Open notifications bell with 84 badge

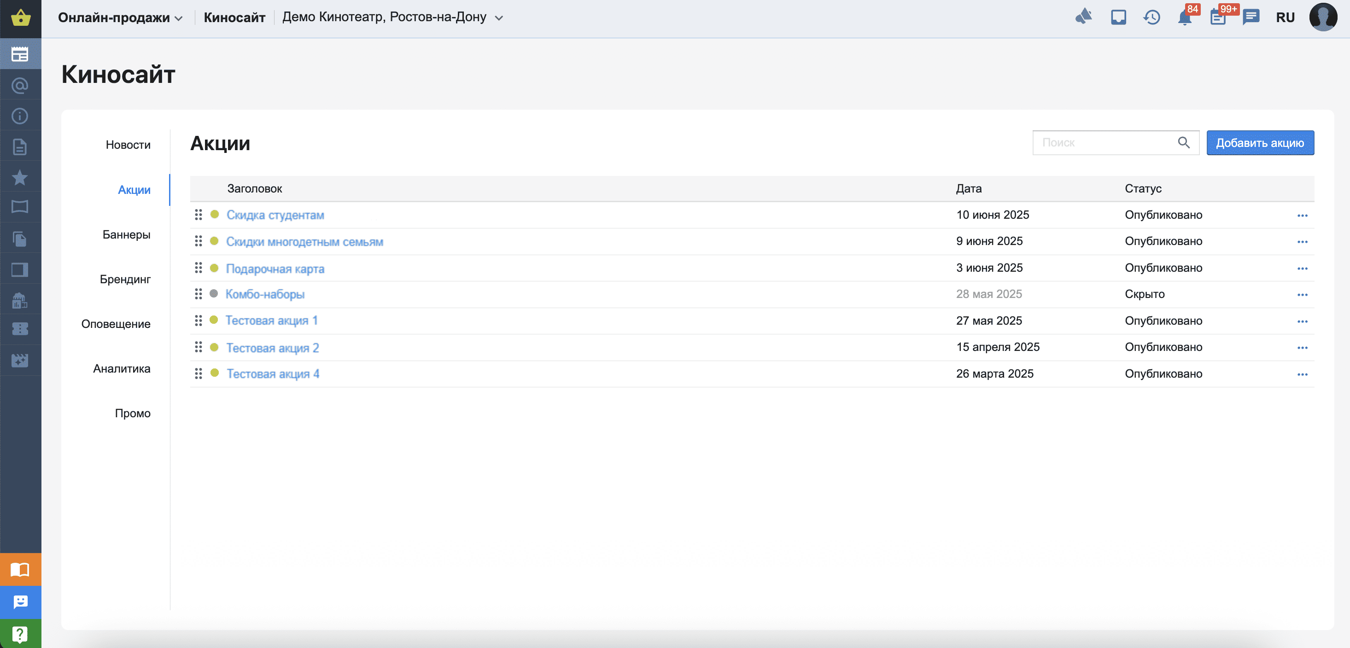1186,18
